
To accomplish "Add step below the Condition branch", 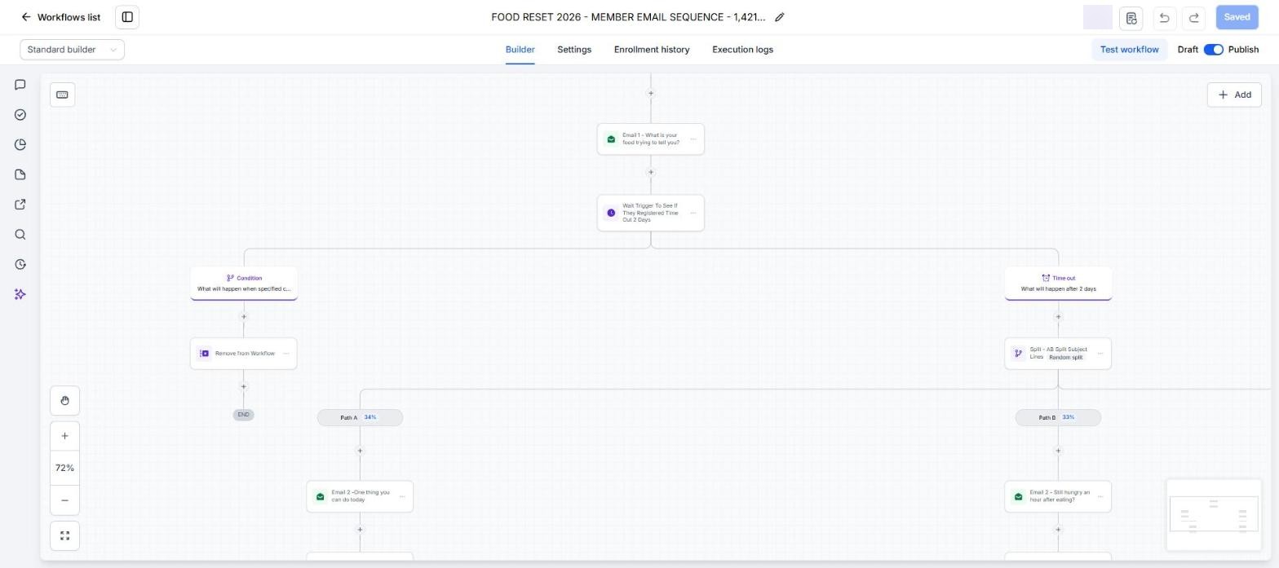I will [243, 316].
